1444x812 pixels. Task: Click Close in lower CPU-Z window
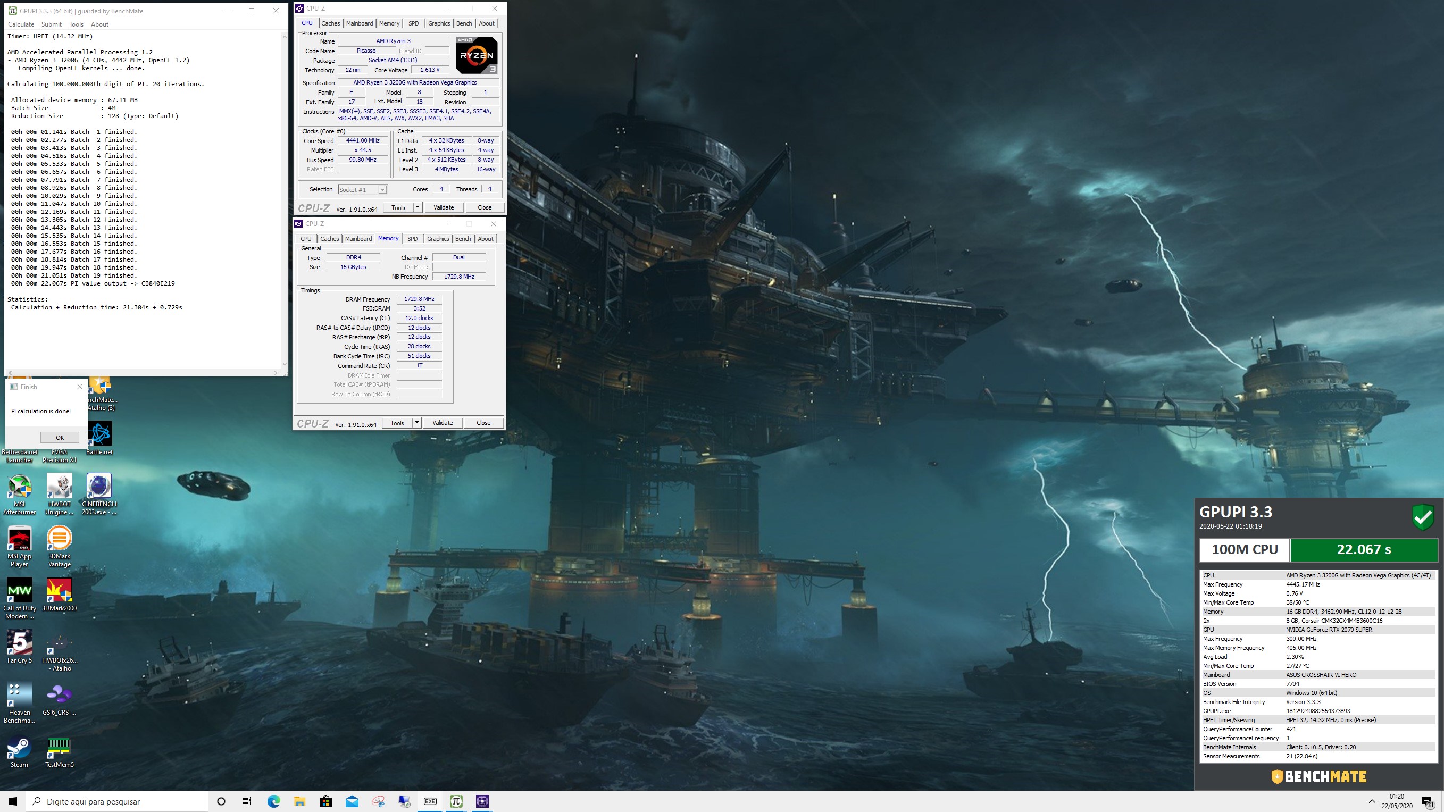click(x=483, y=423)
